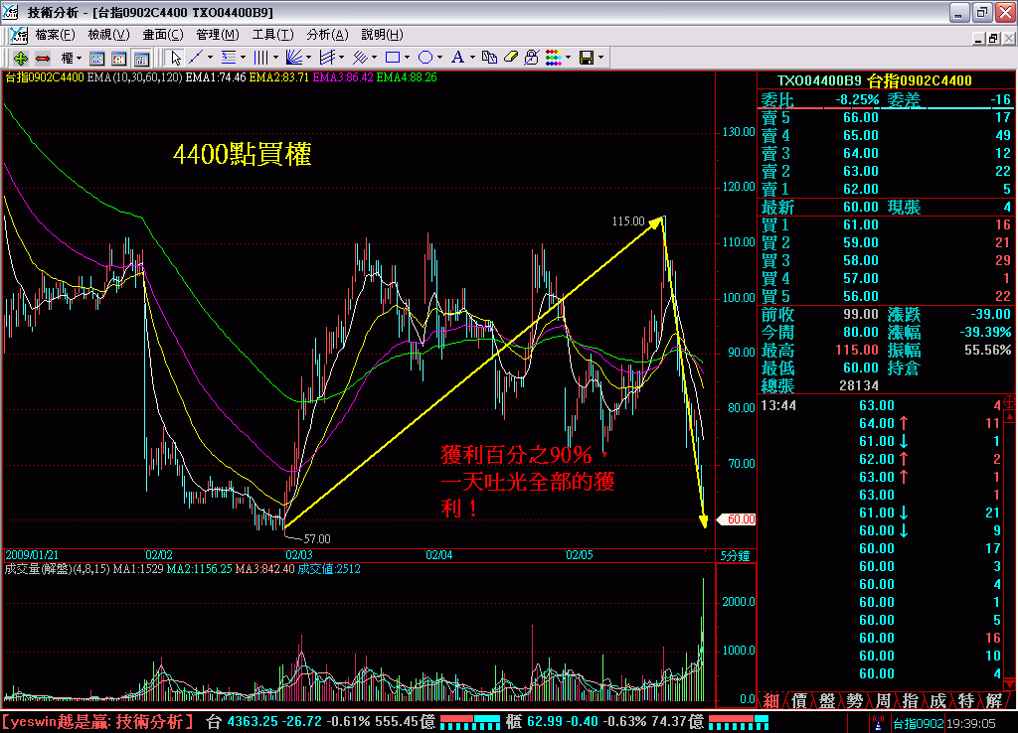The image size is (1018, 733).
Task: Click the active third window layout icon
Action: click(141, 59)
